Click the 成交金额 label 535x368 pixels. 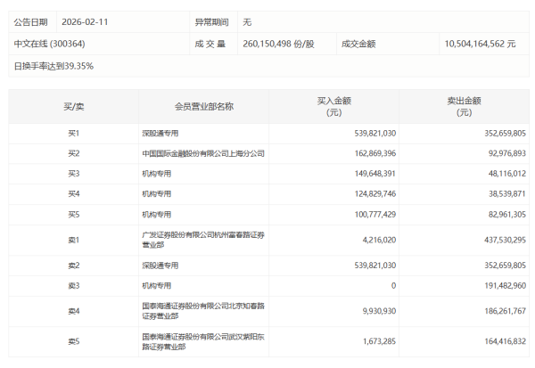coord(358,44)
